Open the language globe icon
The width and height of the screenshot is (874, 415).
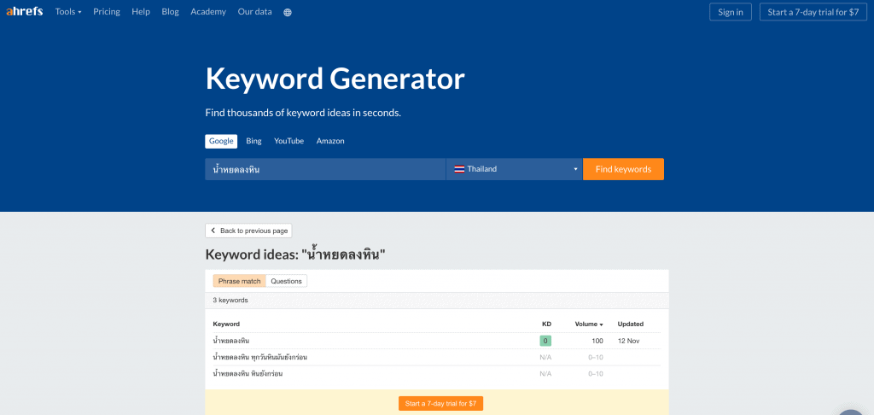point(288,12)
